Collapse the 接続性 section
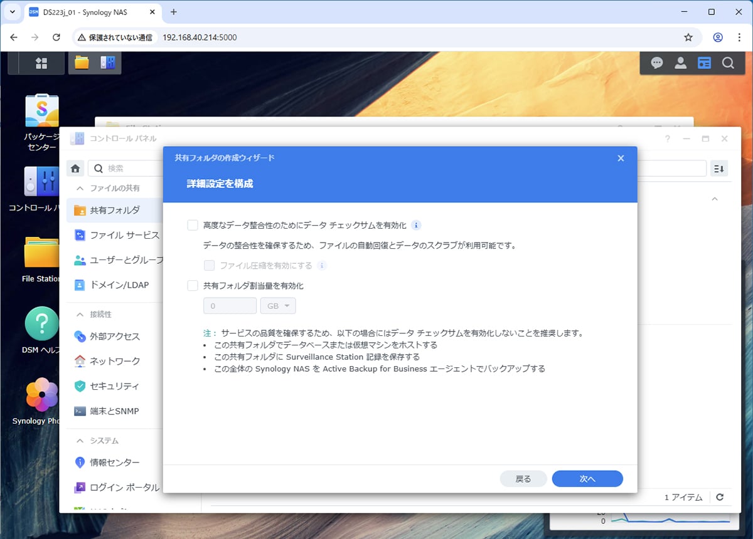 (x=80, y=314)
